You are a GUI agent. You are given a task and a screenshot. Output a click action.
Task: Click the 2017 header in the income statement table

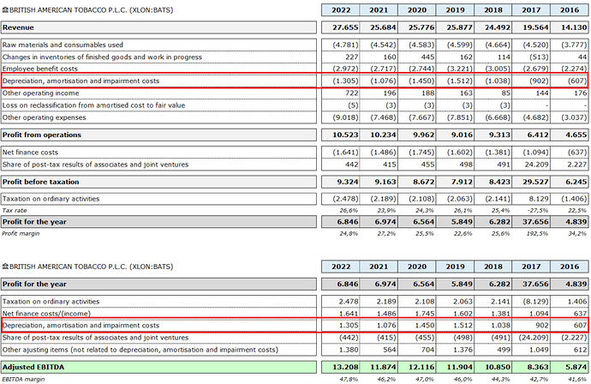click(x=531, y=10)
